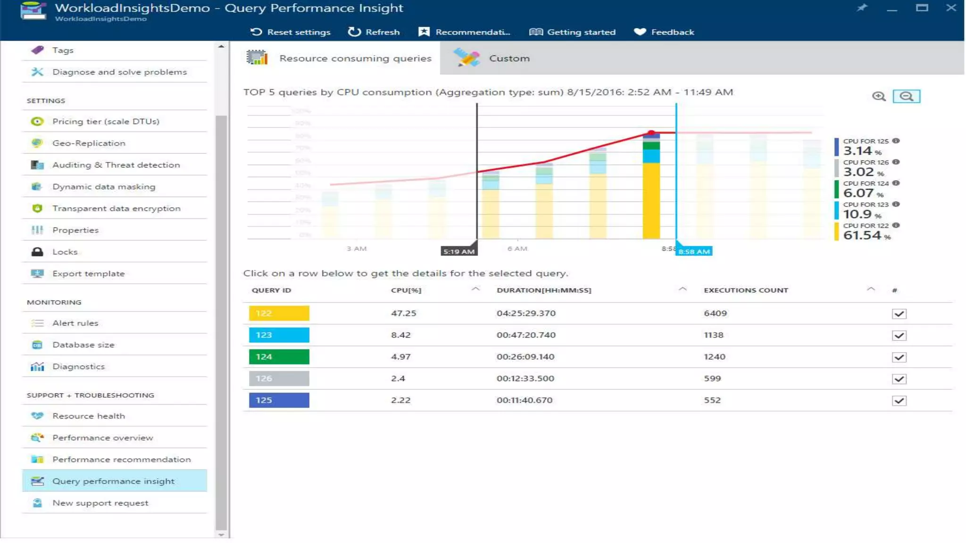
Task: Click the Dynamic data masking icon
Action: [x=37, y=187]
